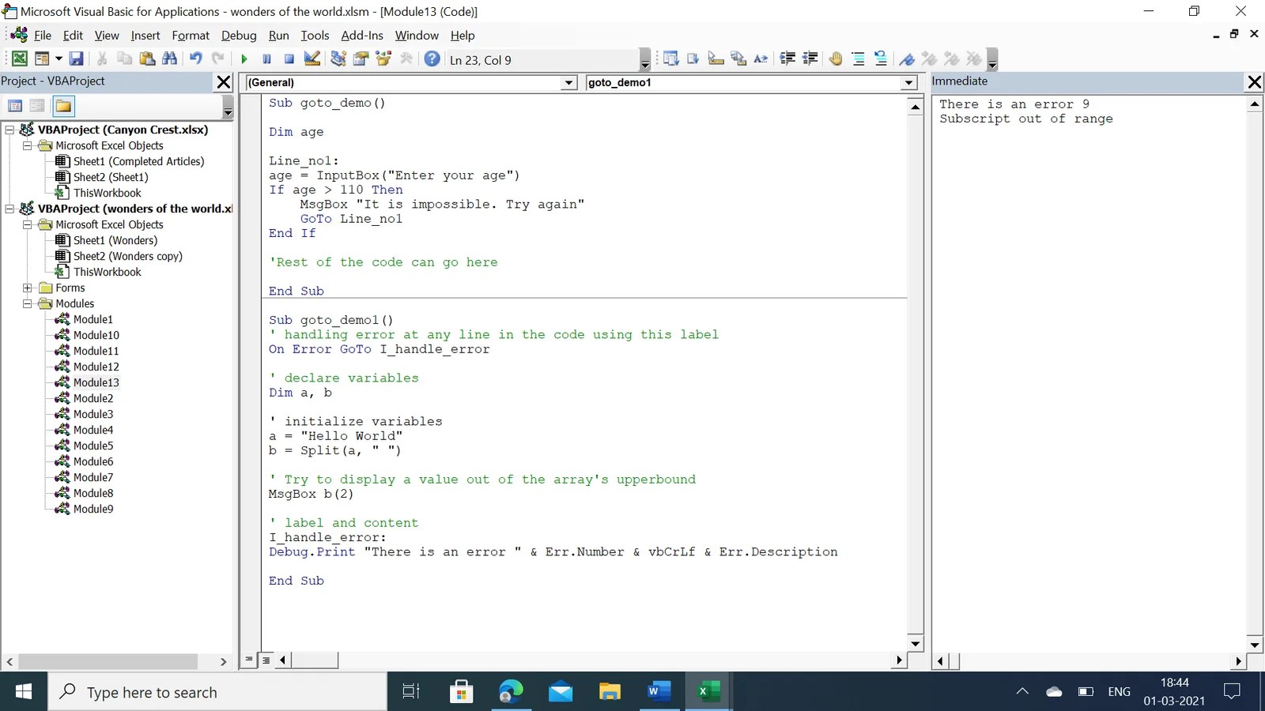Open the Debug menu
Screen dimensions: 1265x711
point(239,36)
